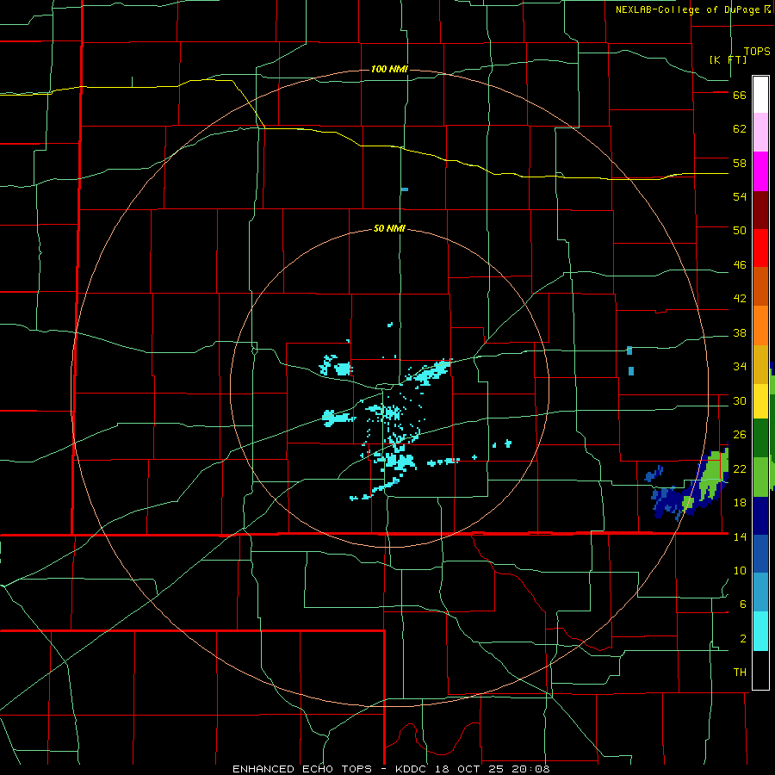This screenshot has height=775, width=775.
Task: Click the magenta swatch between 54 and 58
Action: 760,171
